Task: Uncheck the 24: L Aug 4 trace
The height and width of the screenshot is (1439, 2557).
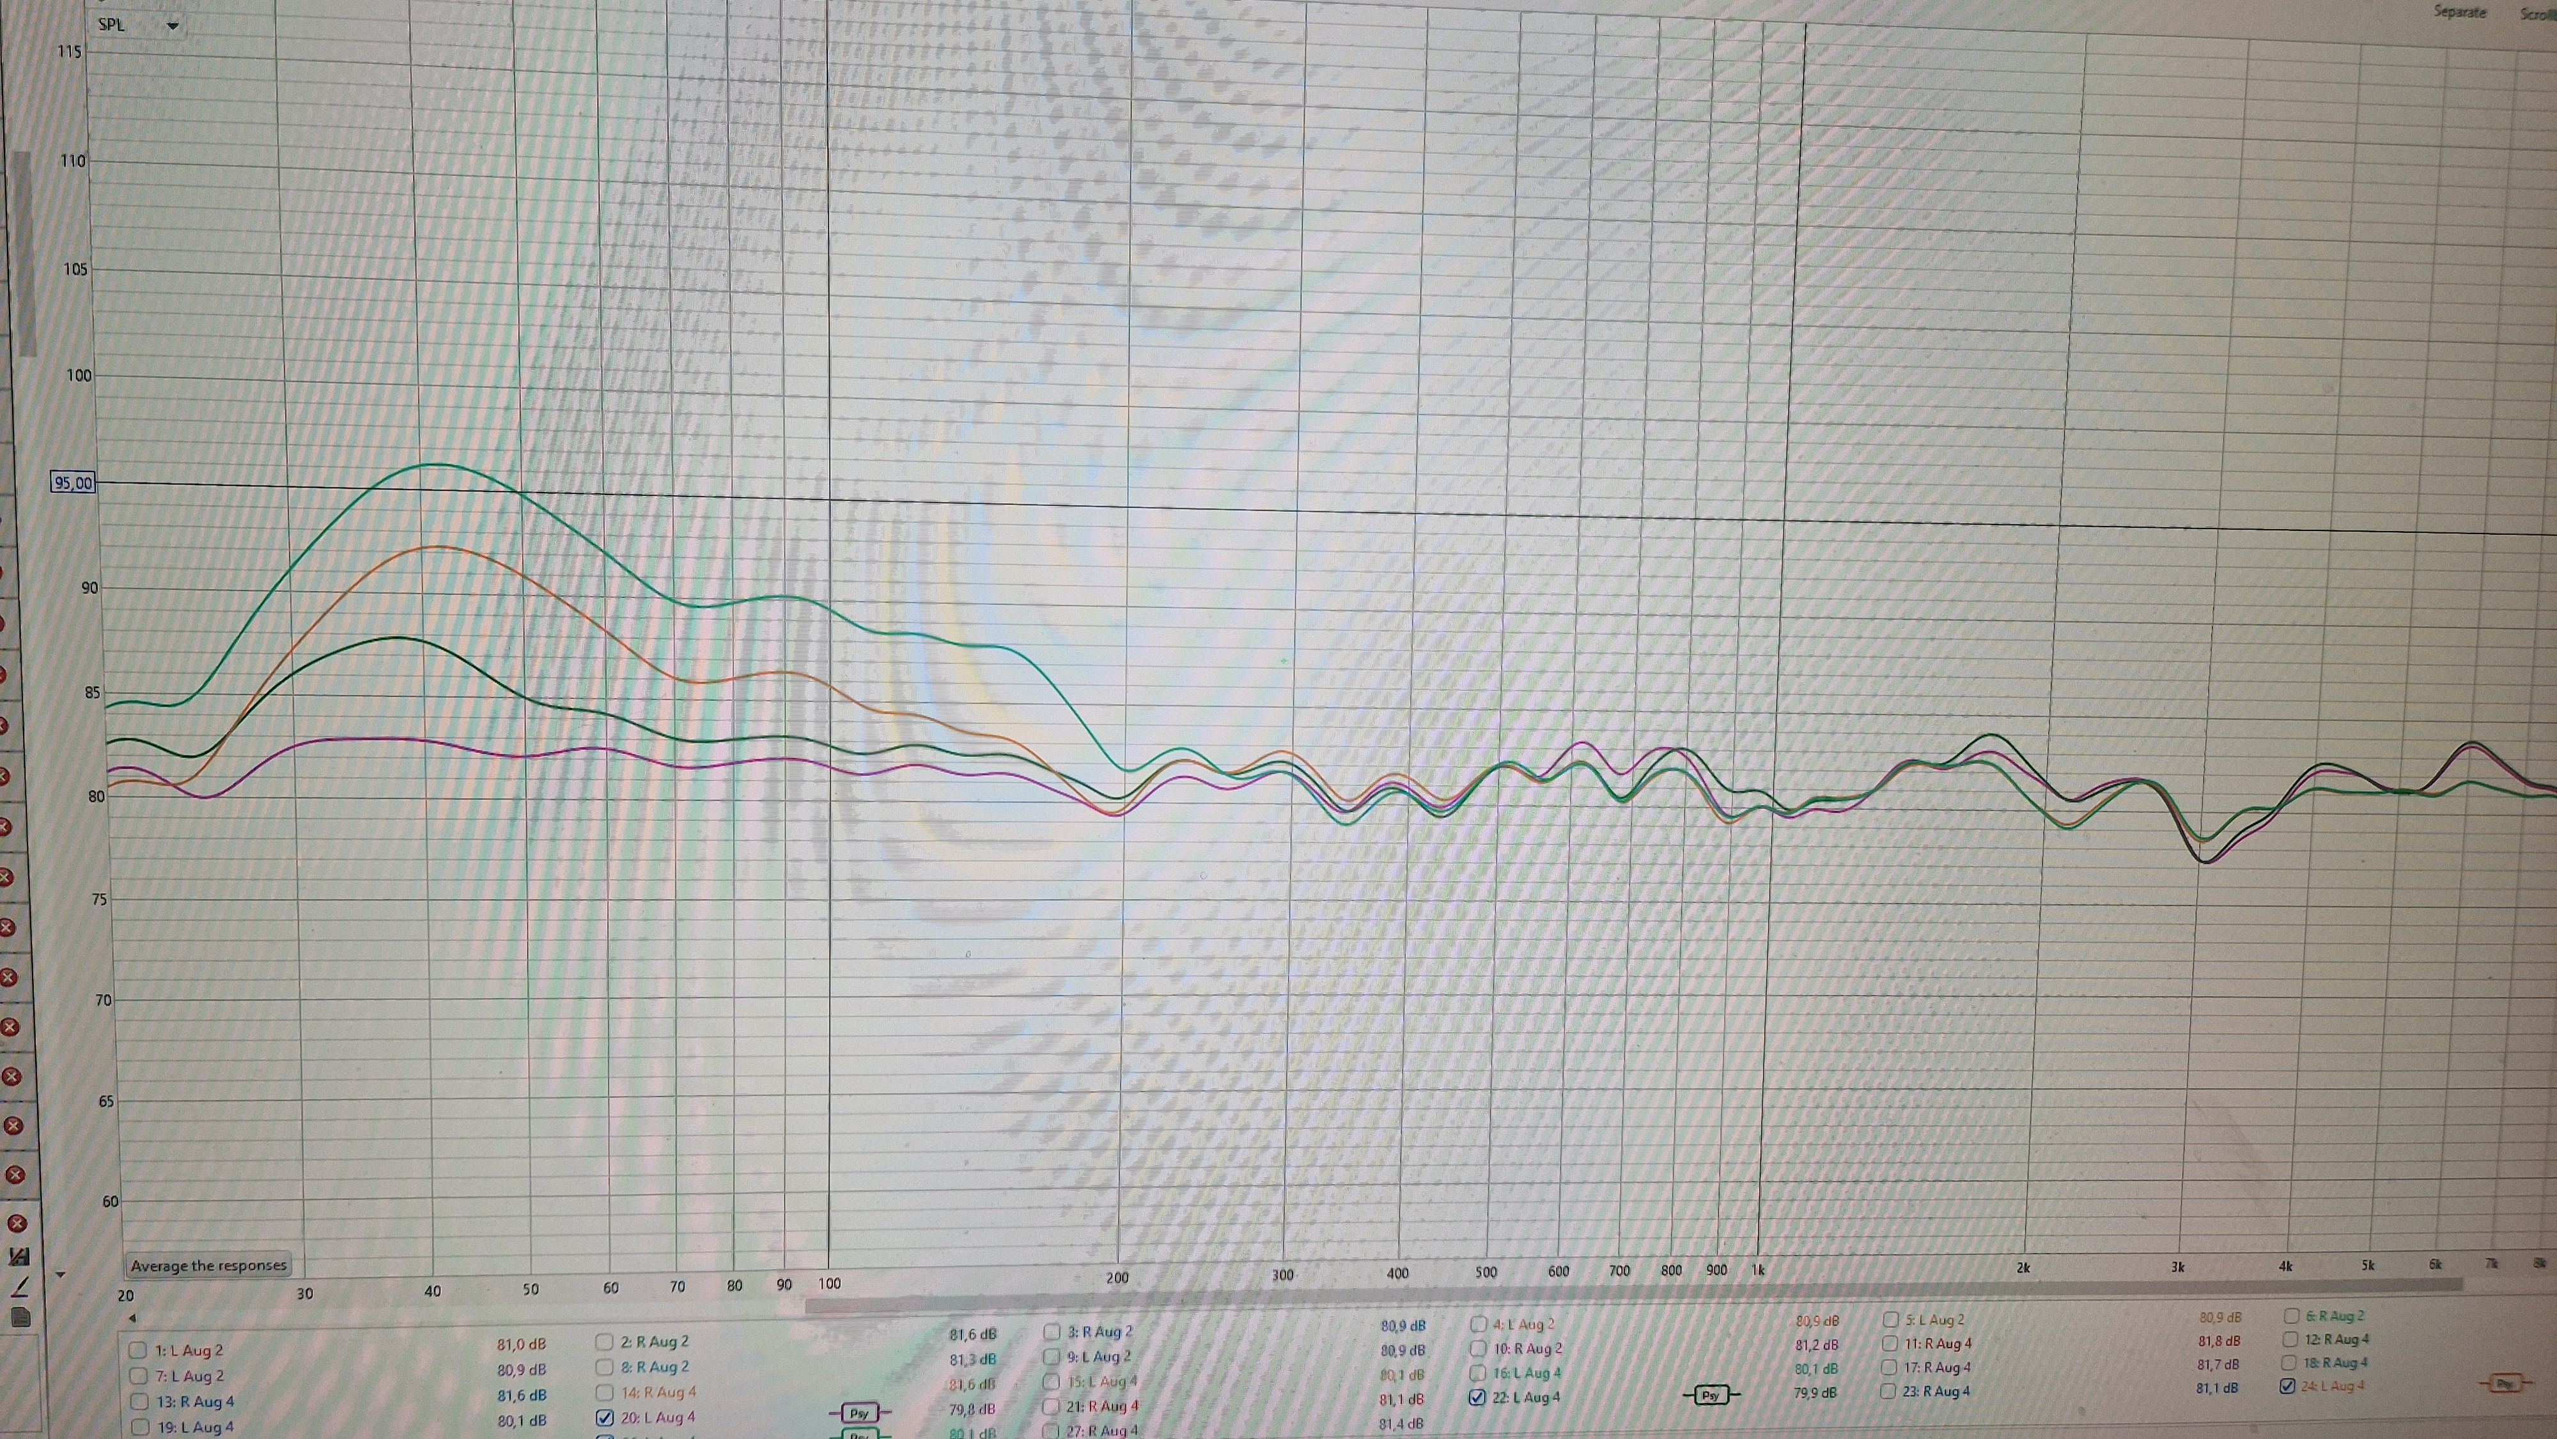Action: tap(2288, 1387)
